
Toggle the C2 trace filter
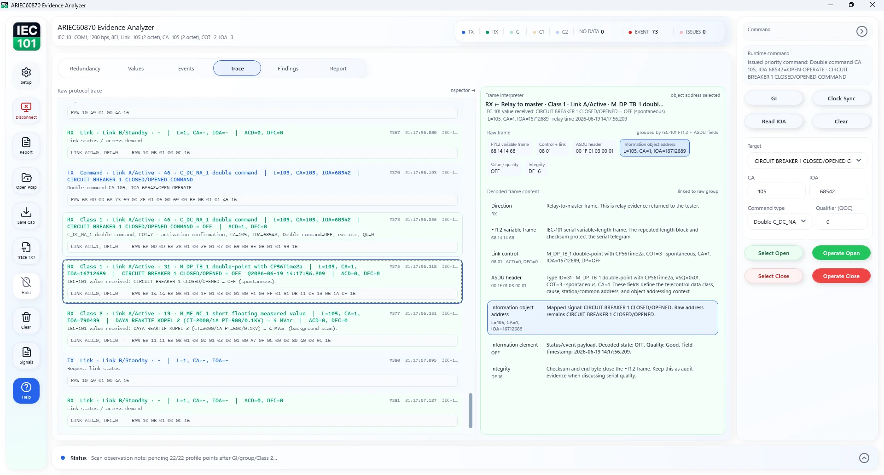[x=562, y=32]
